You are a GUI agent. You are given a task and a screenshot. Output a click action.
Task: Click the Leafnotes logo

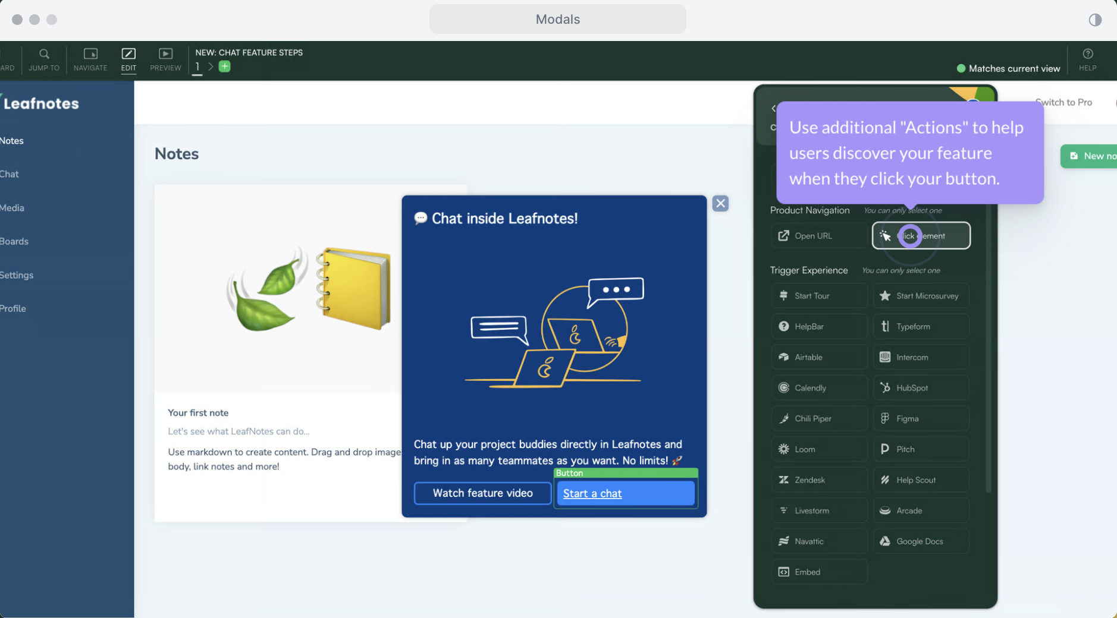[x=40, y=103]
